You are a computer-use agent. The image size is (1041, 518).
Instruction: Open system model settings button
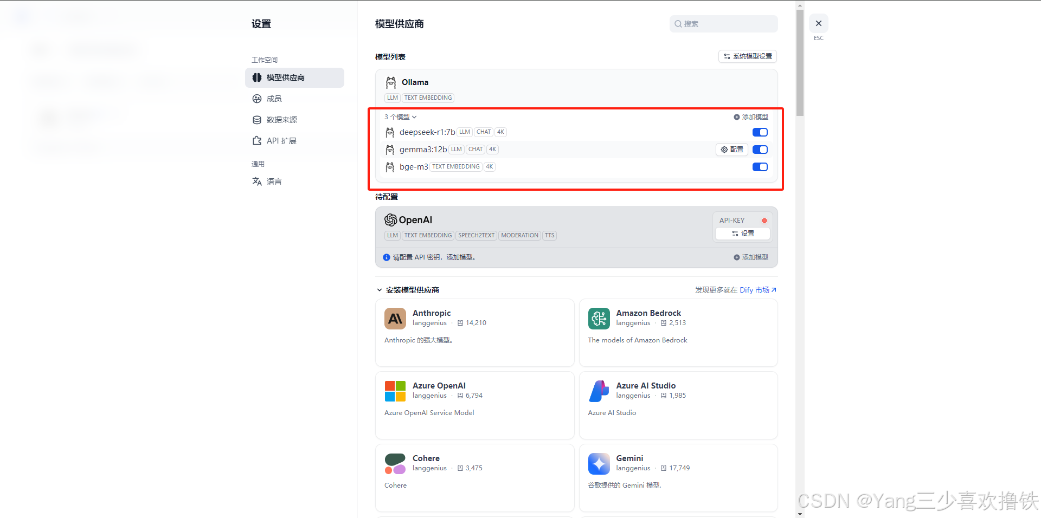pos(748,56)
